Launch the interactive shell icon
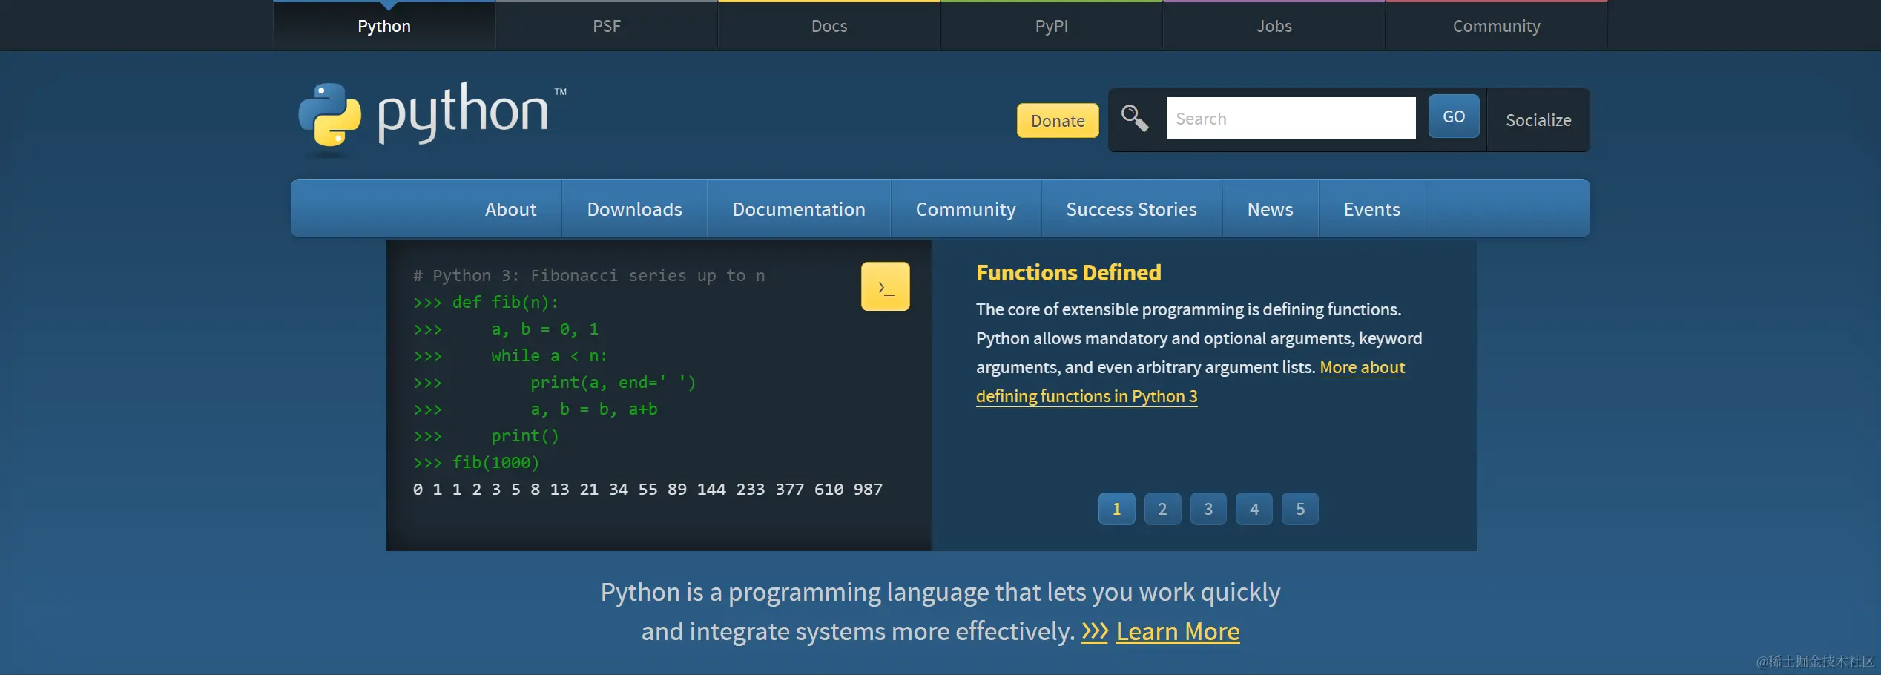The image size is (1881, 675). click(x=885, y=286)
